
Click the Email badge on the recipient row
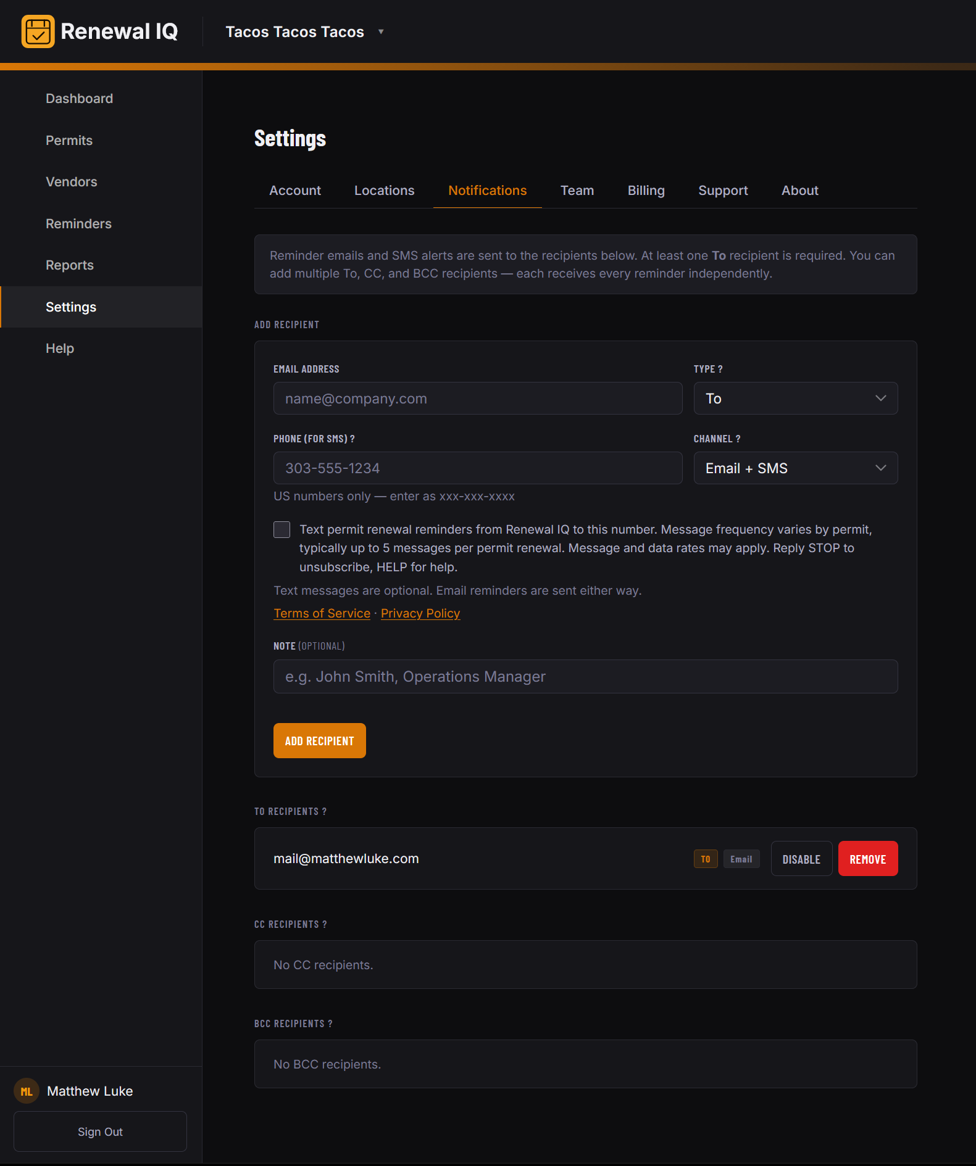click(x=741, y=859)
